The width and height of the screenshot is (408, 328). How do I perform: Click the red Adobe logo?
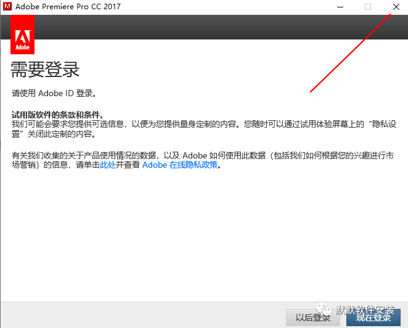click(x=23, y=35)
